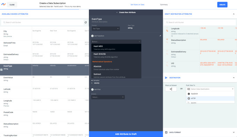The width and height of the screenshot is (237, 137).
Task: Open the Summary step
Action: click(x=164, y=5)
